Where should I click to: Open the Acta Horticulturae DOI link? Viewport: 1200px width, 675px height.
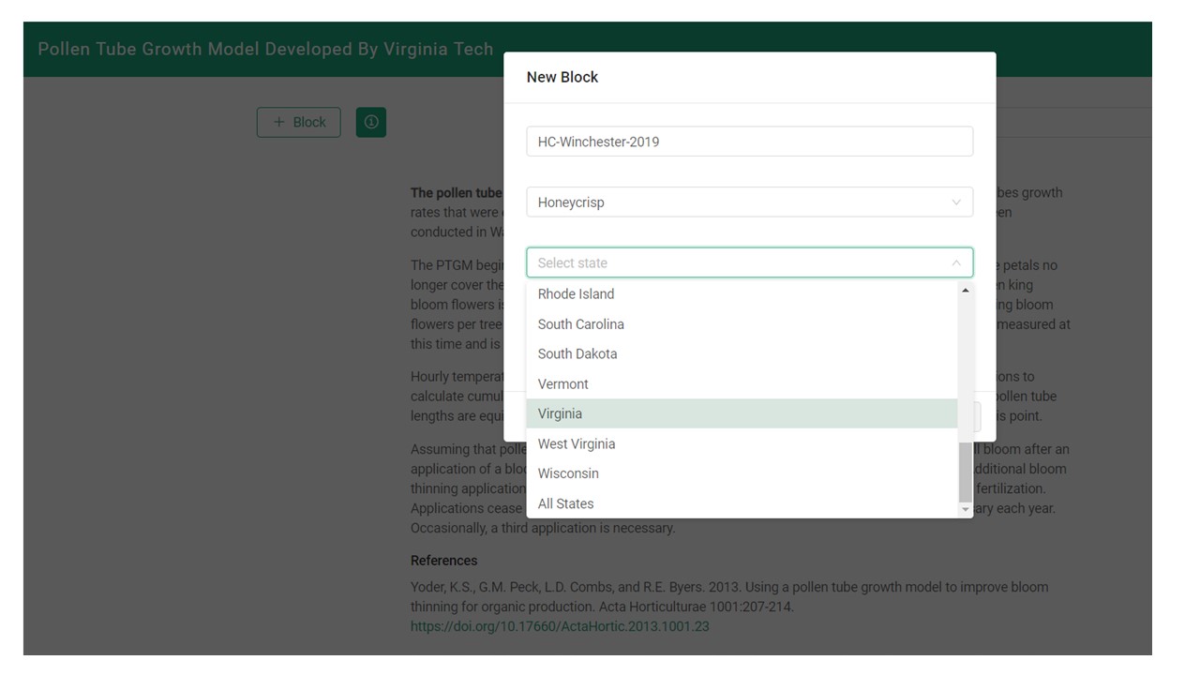[560, 626]
